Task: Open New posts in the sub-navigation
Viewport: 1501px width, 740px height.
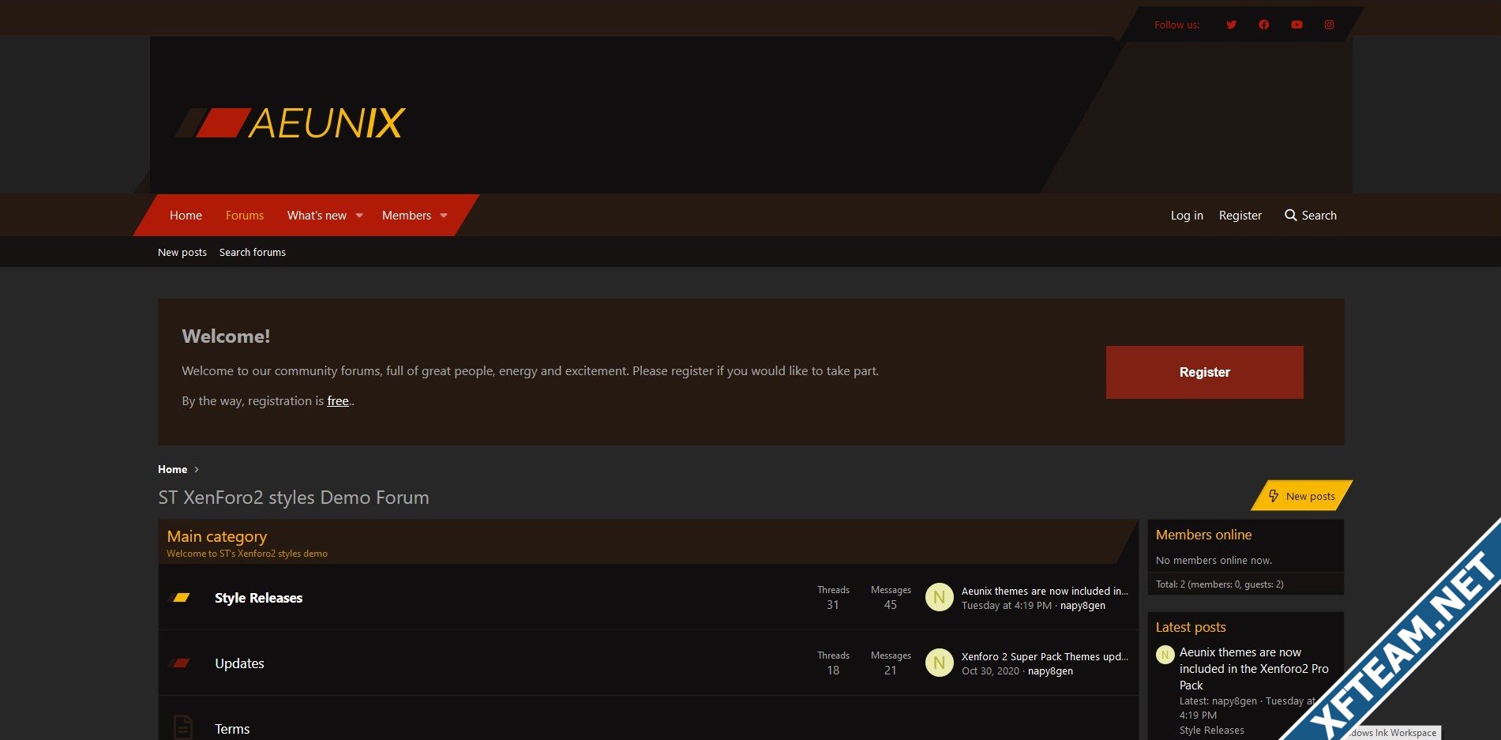Action: (x=182, y=253)
